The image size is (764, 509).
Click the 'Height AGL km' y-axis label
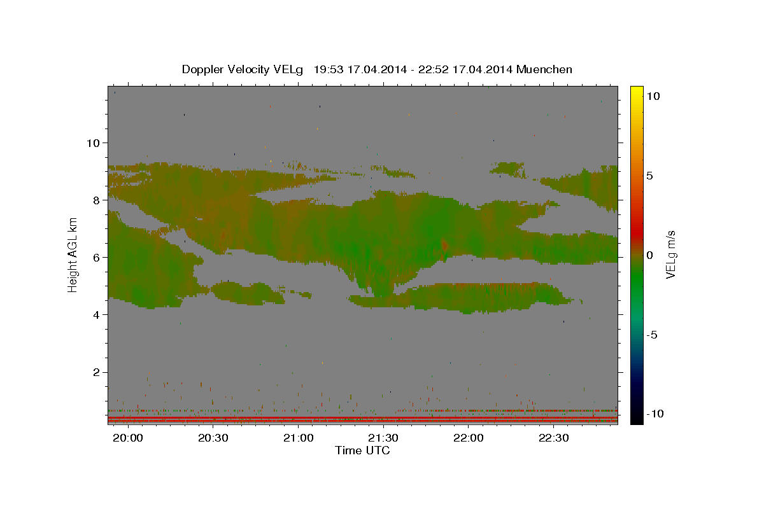(x=73, y=254)
